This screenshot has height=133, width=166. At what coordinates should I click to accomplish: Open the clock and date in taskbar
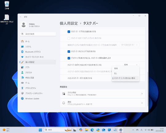click(160, 130)
